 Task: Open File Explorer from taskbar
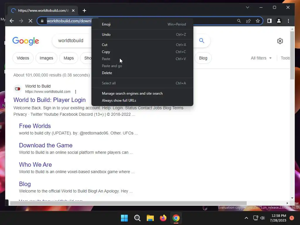tap(150, 218)
